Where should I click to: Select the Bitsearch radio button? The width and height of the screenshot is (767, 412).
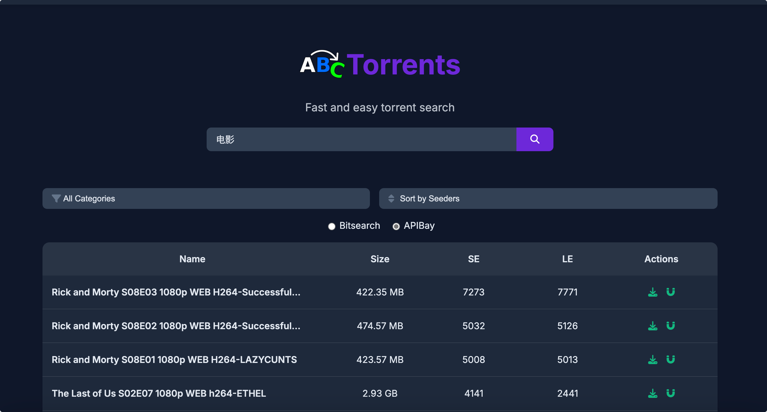point(331,226)
